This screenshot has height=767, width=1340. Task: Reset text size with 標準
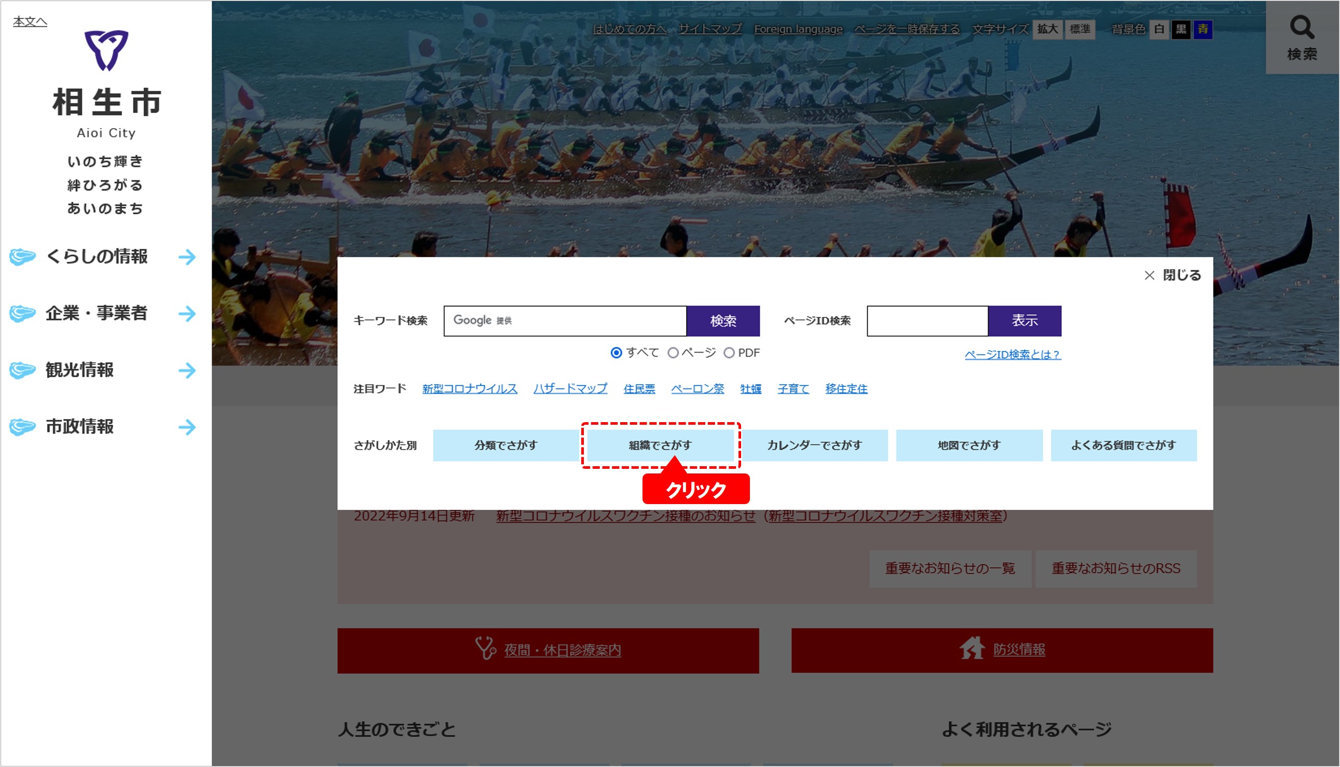pyautogui.click(x=1079, y=29)
